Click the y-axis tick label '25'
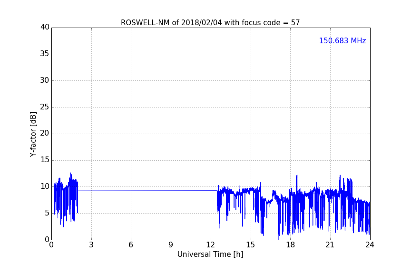411x274 pixels. coord(45,107)
